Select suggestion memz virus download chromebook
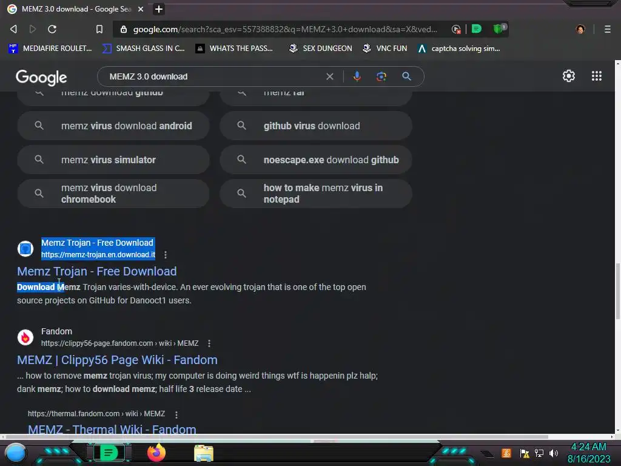The image size is (621, 466). [x=113, y=194]
